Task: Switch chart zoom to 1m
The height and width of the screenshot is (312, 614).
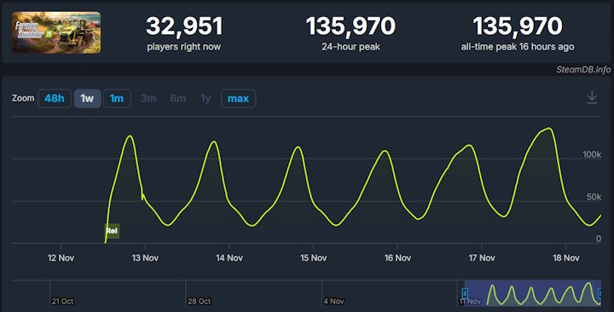Action: (x=117, y=98)
